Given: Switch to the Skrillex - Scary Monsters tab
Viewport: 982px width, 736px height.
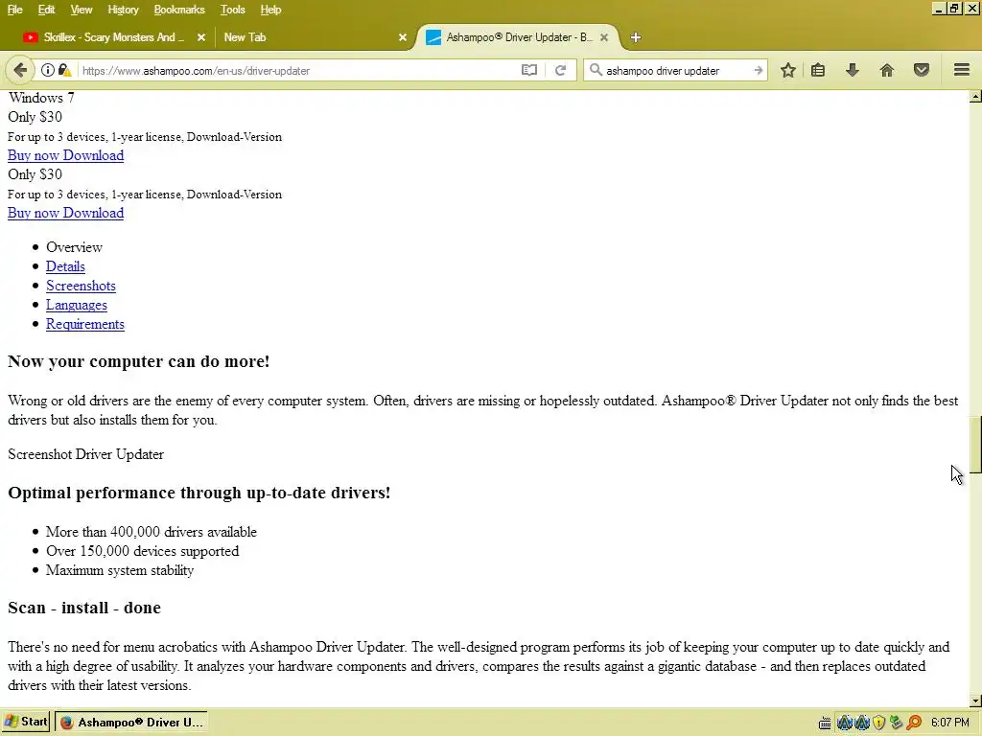Looking at the screenshot, I should click(x=113, y=37).
